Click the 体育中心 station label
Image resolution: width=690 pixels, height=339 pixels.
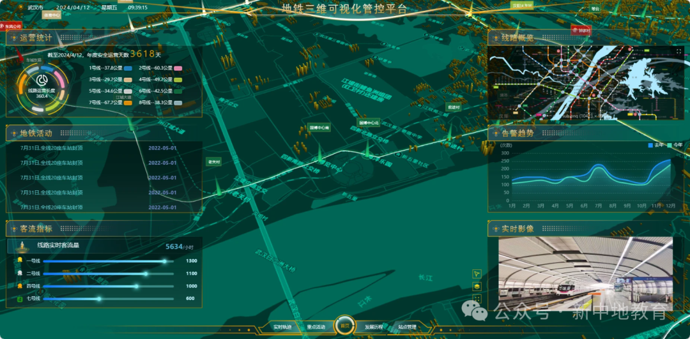tap(52, 15)
